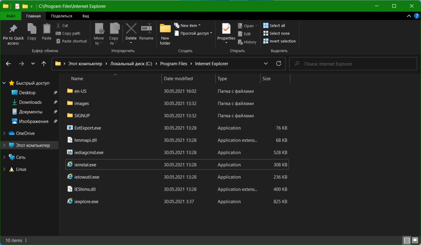Click Select none
421x245 pixels.
tap(277, 33)
